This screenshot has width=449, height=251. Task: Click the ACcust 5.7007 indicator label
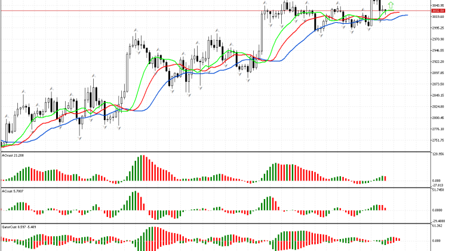pos(13,191)
